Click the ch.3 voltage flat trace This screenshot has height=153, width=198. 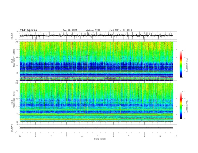(96, 128)
